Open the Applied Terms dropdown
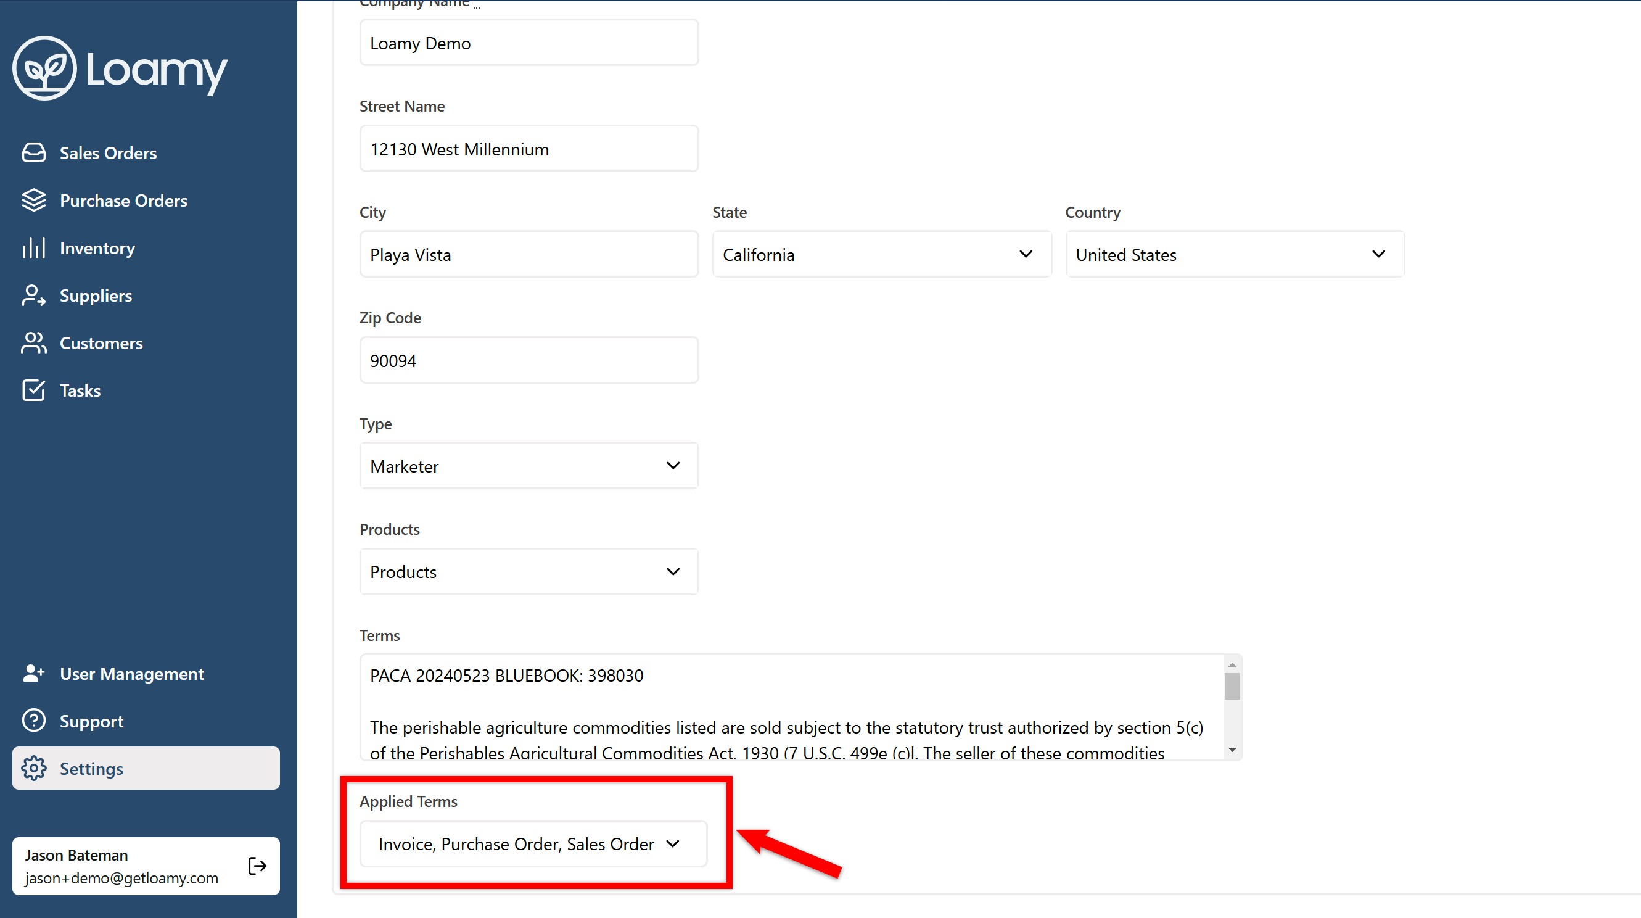 (533, 844)
